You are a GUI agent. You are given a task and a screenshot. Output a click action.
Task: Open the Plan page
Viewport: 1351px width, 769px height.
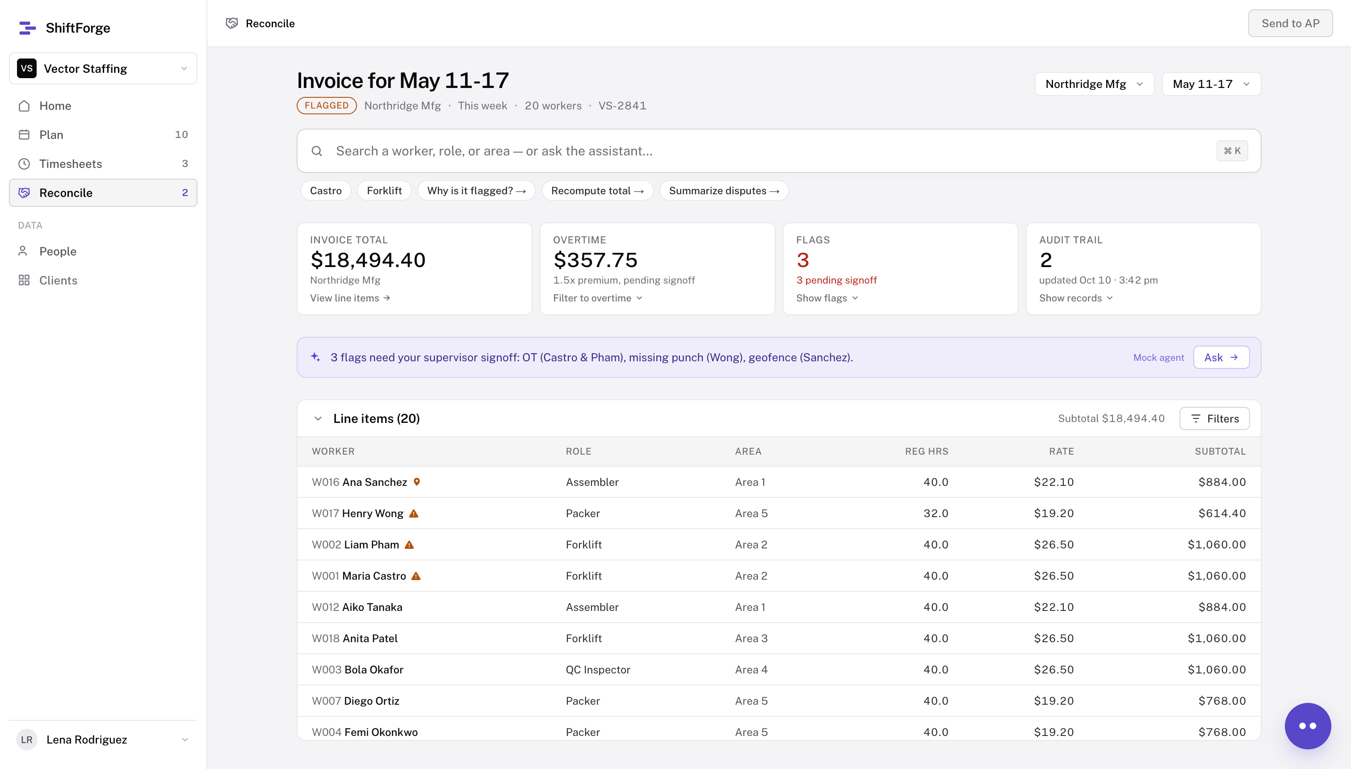103,135
